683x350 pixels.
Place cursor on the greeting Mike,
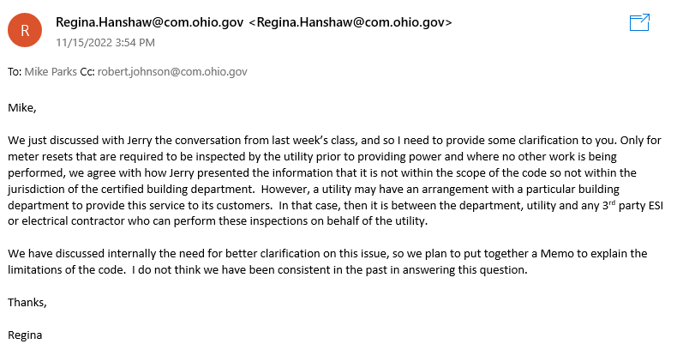click(x=21, y=107)
